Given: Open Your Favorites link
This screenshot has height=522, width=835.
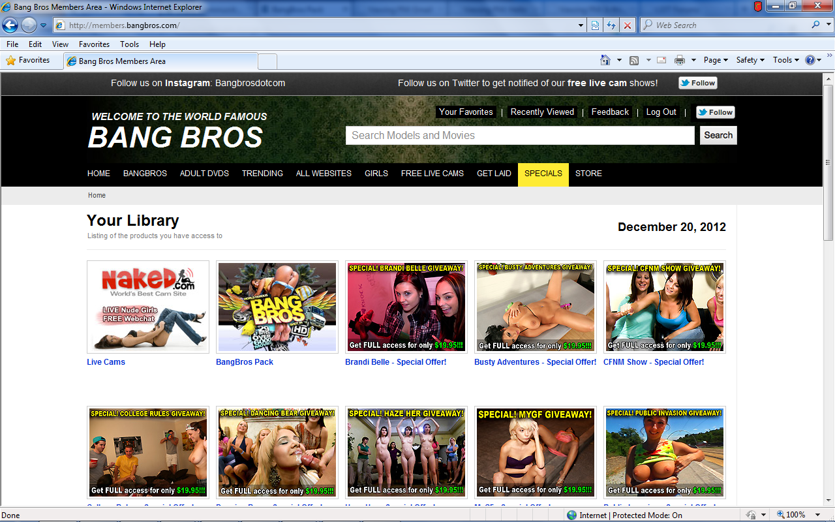Looking at the screenshot, I should pyautogui.click(x=466, y=112).
